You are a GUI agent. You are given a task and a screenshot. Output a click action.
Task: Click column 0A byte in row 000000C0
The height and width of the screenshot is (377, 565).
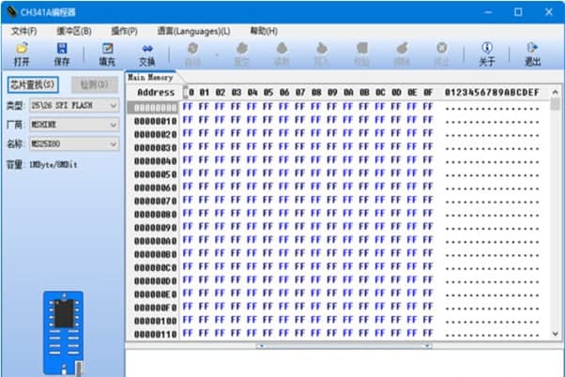tap(347, 266)
